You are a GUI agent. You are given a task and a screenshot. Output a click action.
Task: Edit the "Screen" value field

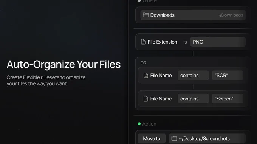coord(228,99)
